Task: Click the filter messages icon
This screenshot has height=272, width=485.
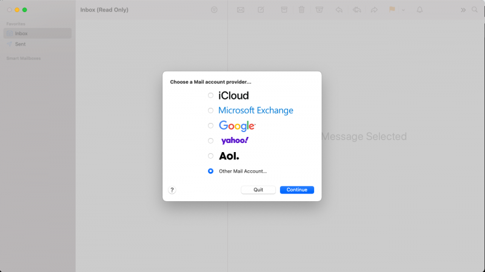Action: pos(214,10)
